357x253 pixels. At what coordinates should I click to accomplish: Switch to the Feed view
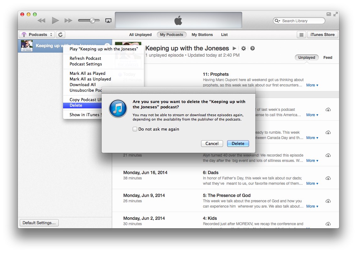click(328, 58)
